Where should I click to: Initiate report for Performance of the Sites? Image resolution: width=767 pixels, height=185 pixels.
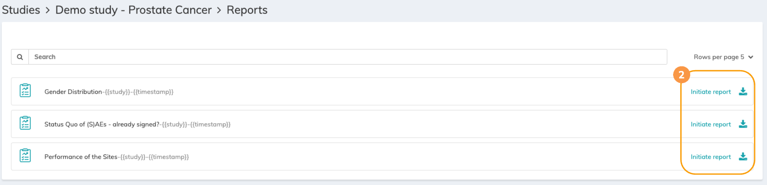point(710,156)
